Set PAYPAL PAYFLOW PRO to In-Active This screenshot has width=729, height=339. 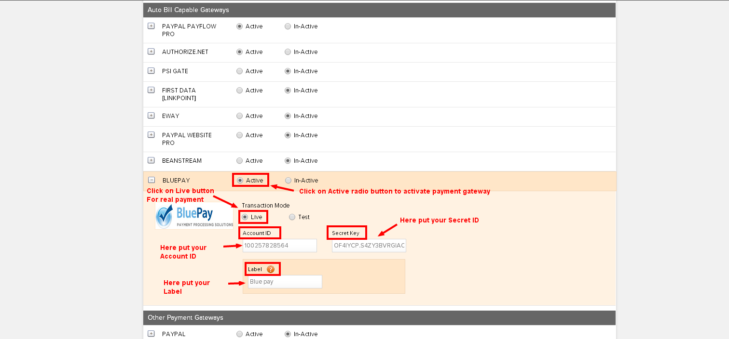[288, 26]
